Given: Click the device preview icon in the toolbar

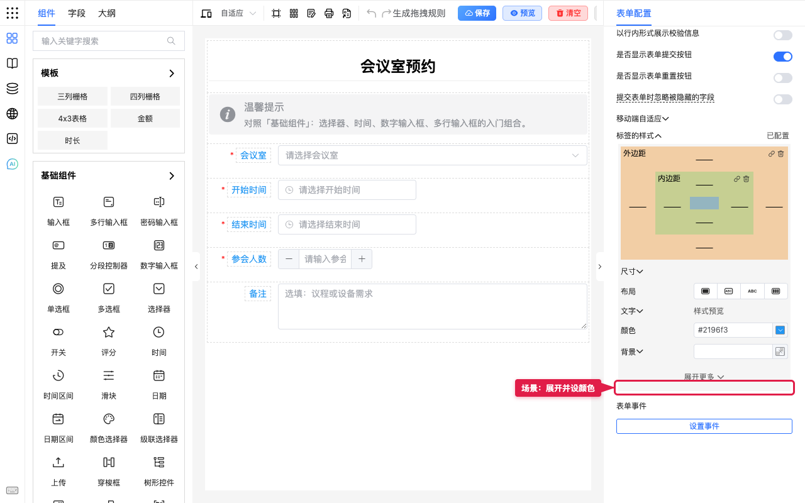Looking at the screenshot, I should pyautogui.click(x=206, y=13).
